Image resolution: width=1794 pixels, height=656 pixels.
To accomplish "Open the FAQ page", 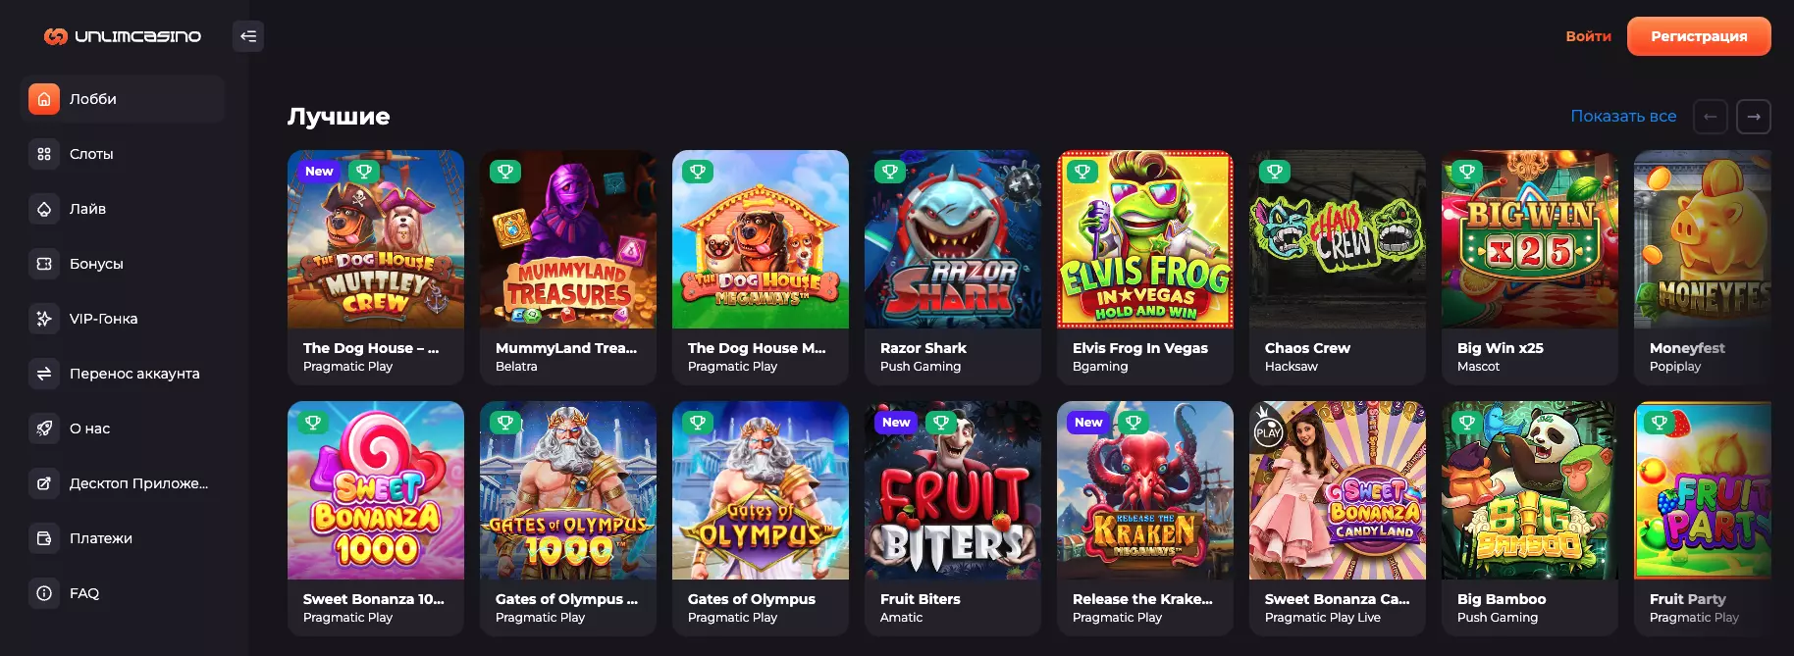I will 83,593.
